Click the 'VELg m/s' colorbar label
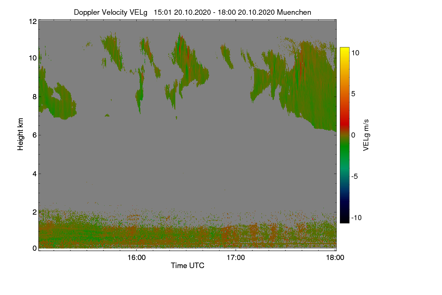This screenshot has height=295, width=442. 366,135
